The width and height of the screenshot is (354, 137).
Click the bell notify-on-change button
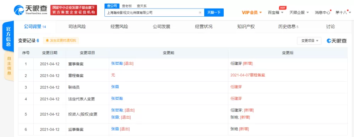coord(61,40)
